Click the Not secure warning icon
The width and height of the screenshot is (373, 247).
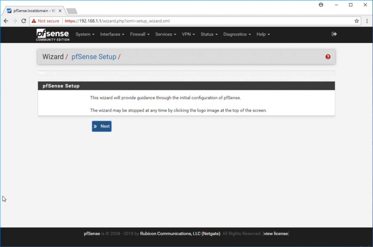point(34,21)
